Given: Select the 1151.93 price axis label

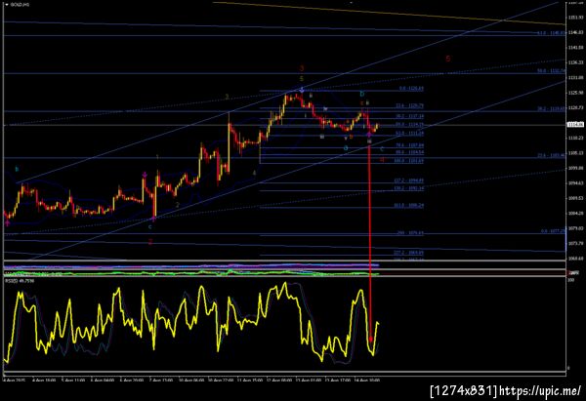Looking at the screenshot, I should tap(575, 18).
